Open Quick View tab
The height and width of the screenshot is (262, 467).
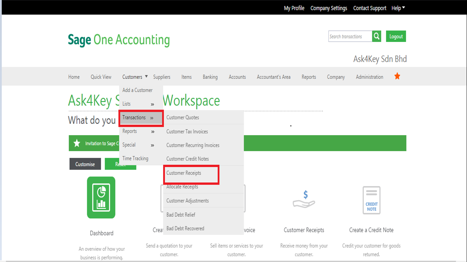101,77
